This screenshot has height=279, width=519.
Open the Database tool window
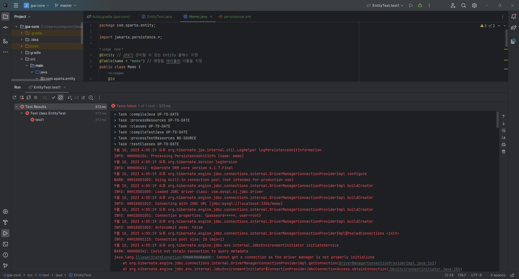(x=514, y=41)
